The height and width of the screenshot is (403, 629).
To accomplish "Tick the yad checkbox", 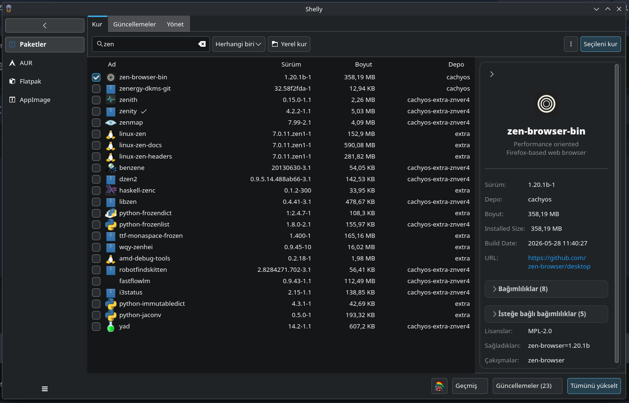I will pos(96,327).
